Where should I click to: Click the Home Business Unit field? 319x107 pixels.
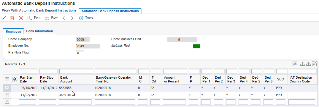click(x=182, y=40)
